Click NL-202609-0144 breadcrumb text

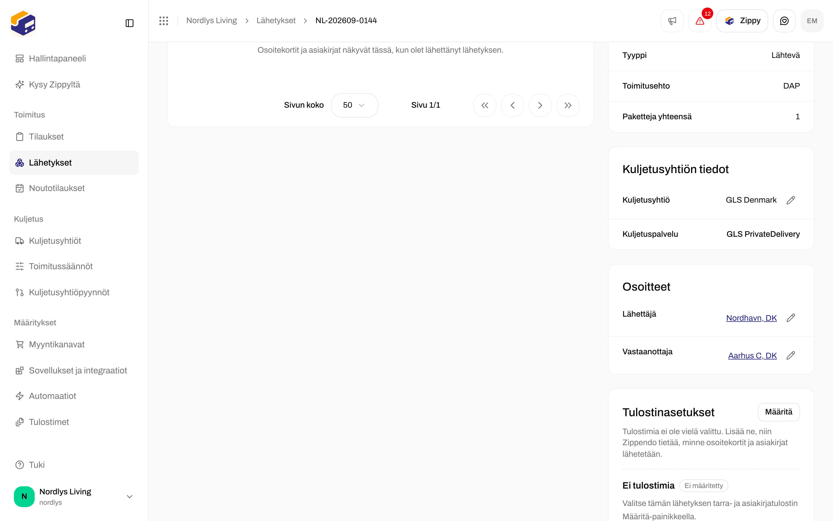(x=346, y=21)
